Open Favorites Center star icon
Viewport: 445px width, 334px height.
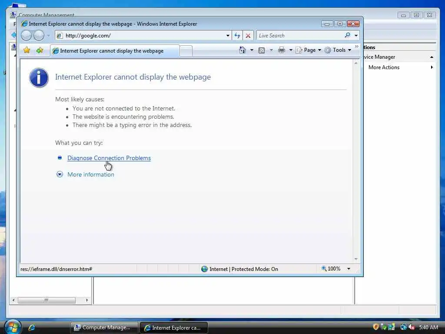(27, 50)
